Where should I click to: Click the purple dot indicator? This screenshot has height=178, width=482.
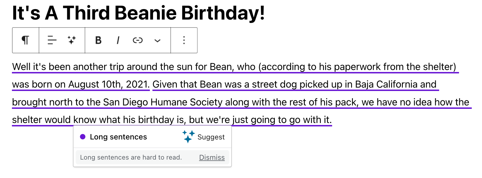pos(83,137)
